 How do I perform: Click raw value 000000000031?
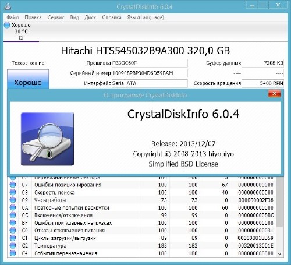pyautogui.click(x=255, y=231)
